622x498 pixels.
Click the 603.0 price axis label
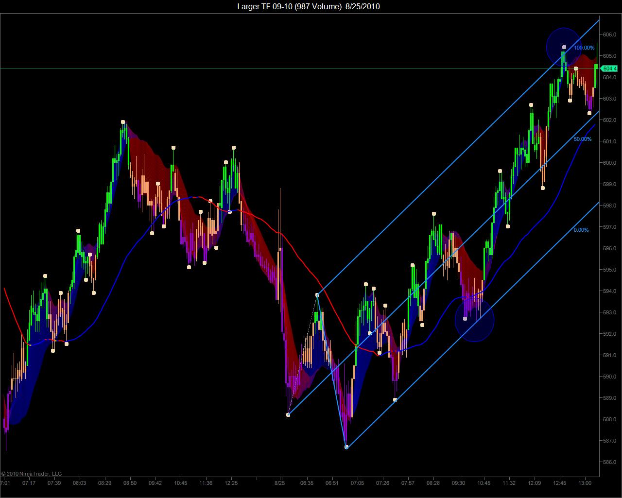point(609,99)
